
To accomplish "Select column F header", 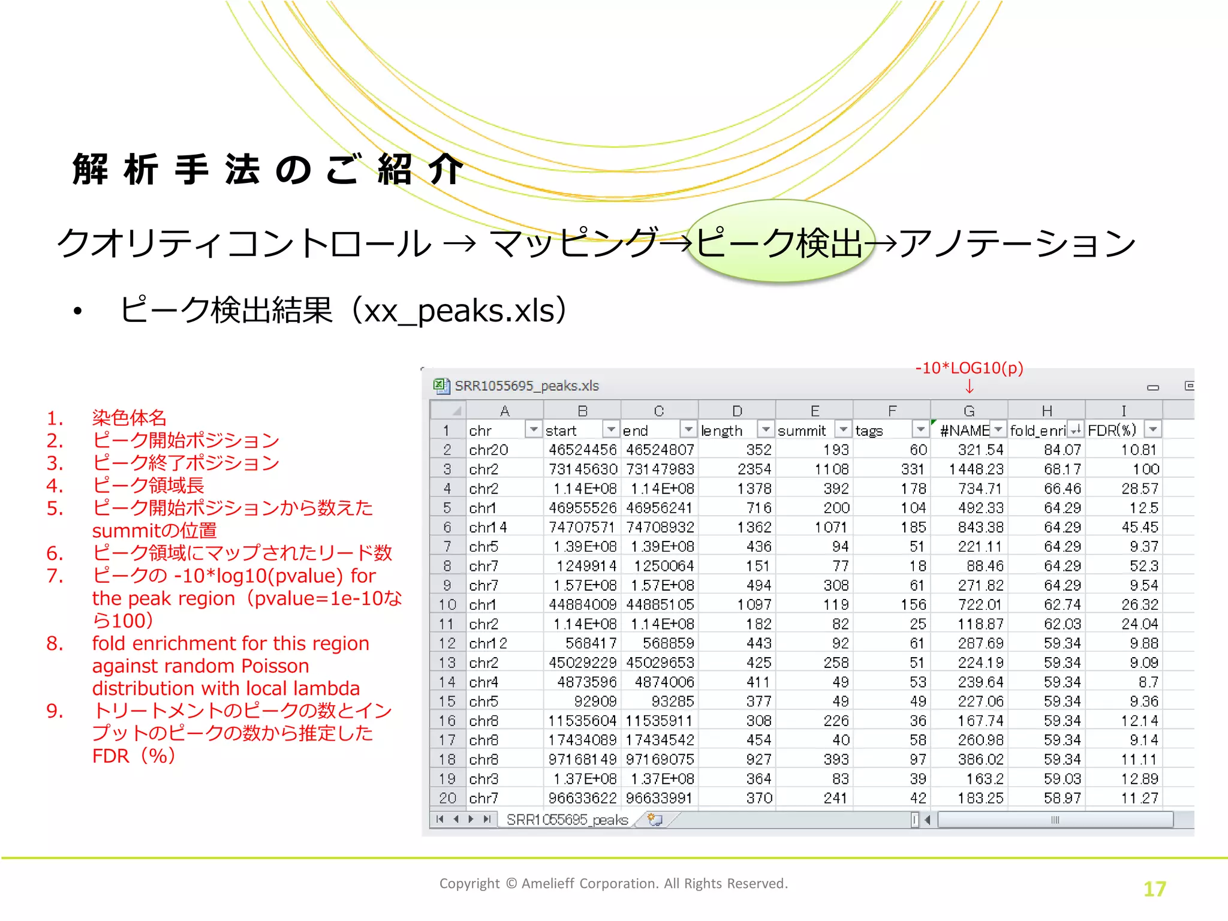I will [892, 411].
